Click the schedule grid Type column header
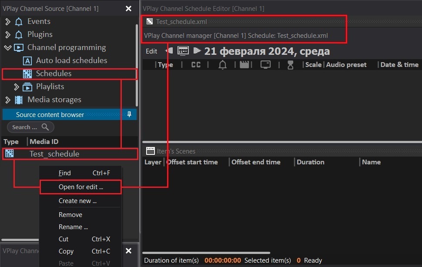Image resolution: width=422 pixels, height=267 pixels. 165,65
